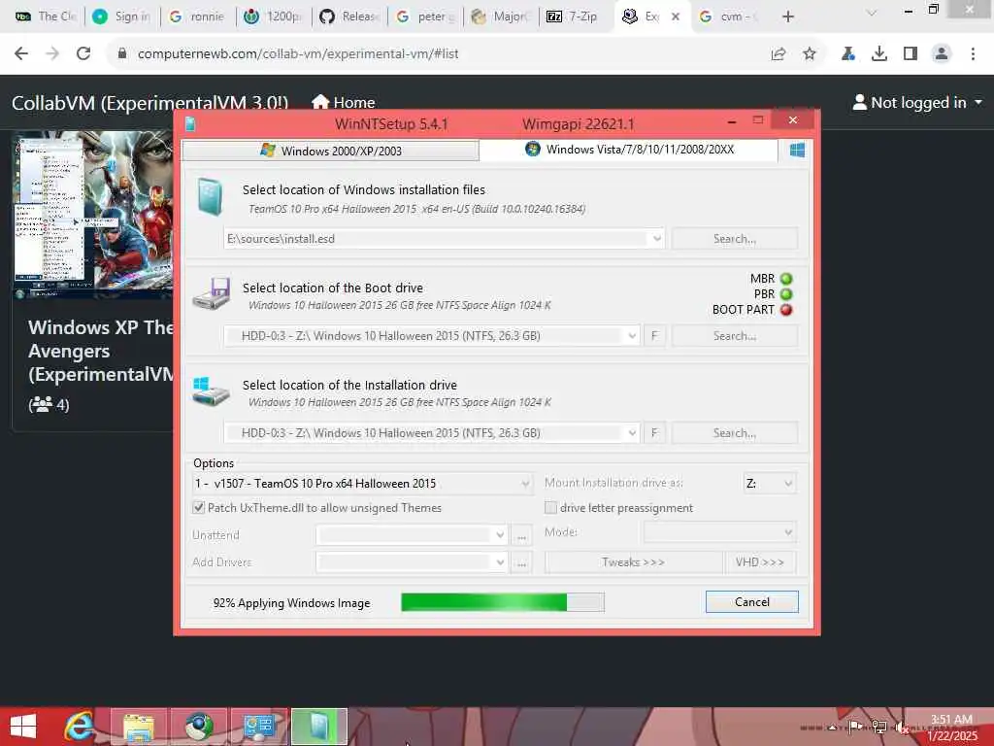Image resolution: width=994 pixels, height=746 pixels.
Task: Switch to WinNTSetup taskbar icon
Action: (318, 727)
